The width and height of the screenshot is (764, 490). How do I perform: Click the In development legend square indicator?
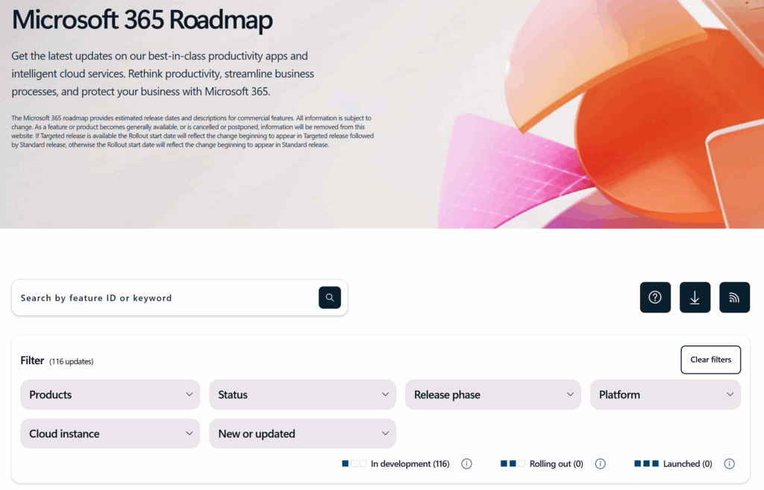coord(345,463)
